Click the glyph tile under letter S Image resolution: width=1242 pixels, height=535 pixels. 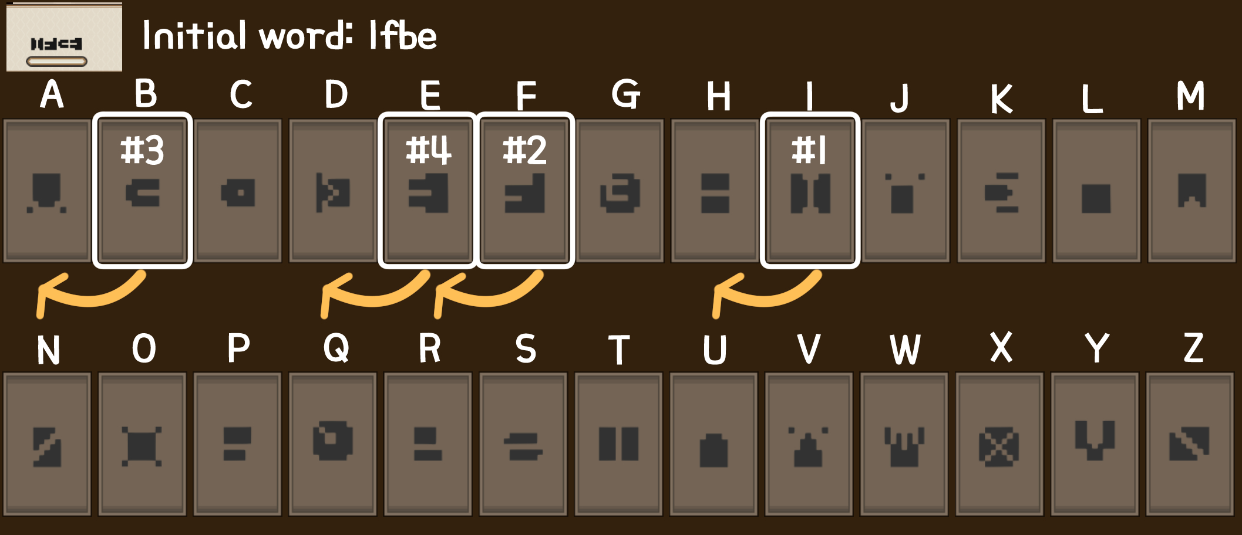tap(523, 444)
